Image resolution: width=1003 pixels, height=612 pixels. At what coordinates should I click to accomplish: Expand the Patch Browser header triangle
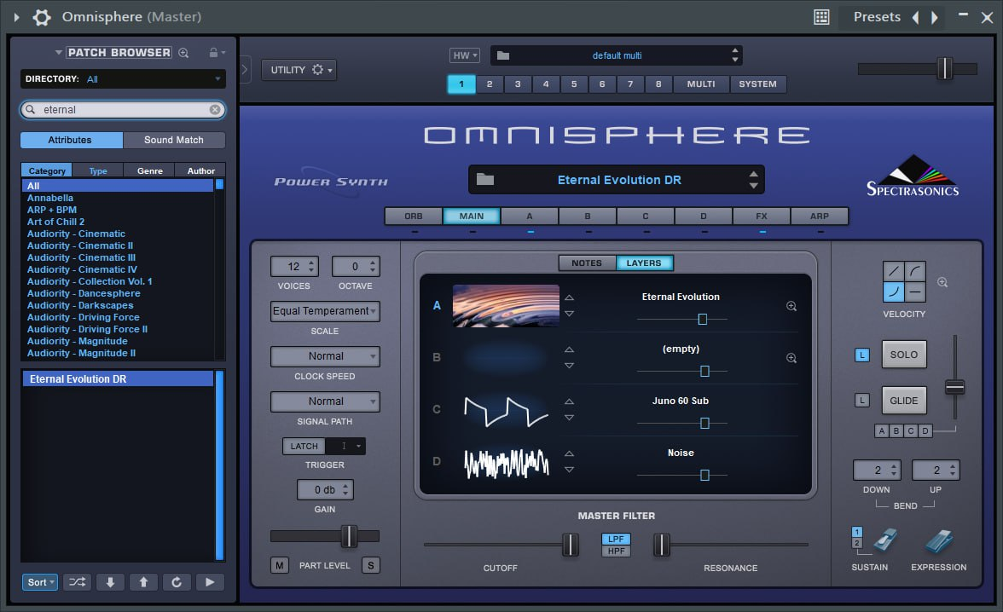[x=58, y=53]
